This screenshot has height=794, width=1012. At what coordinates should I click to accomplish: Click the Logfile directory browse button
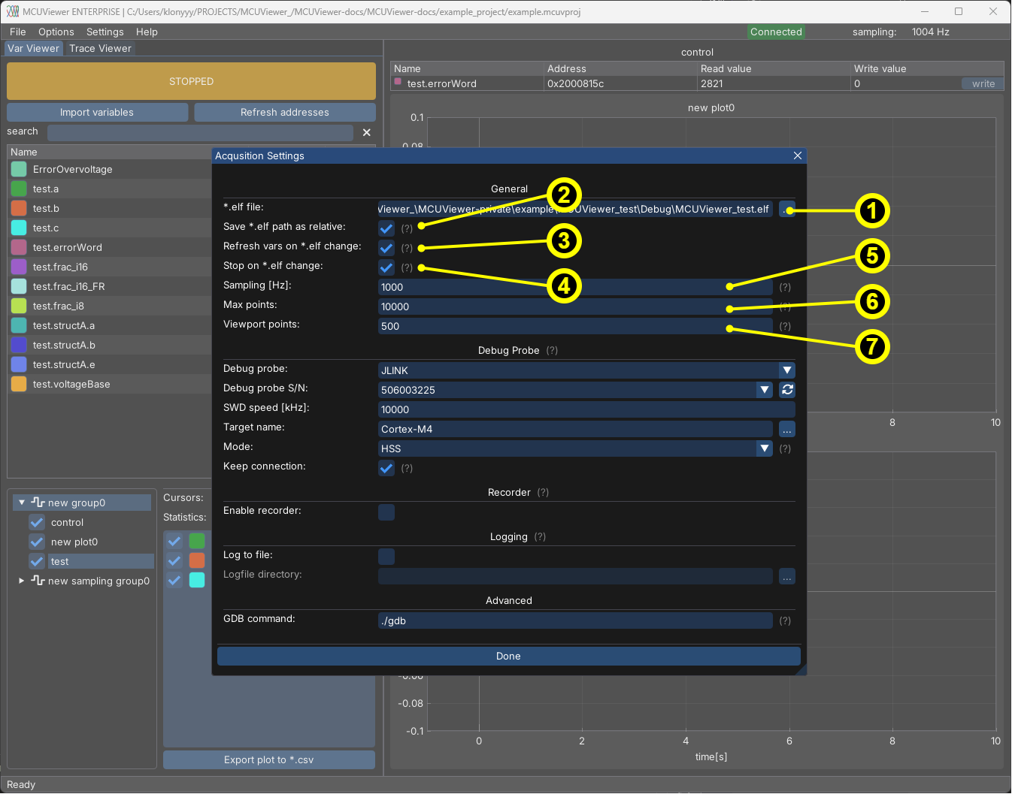click(x=787, y=577)
